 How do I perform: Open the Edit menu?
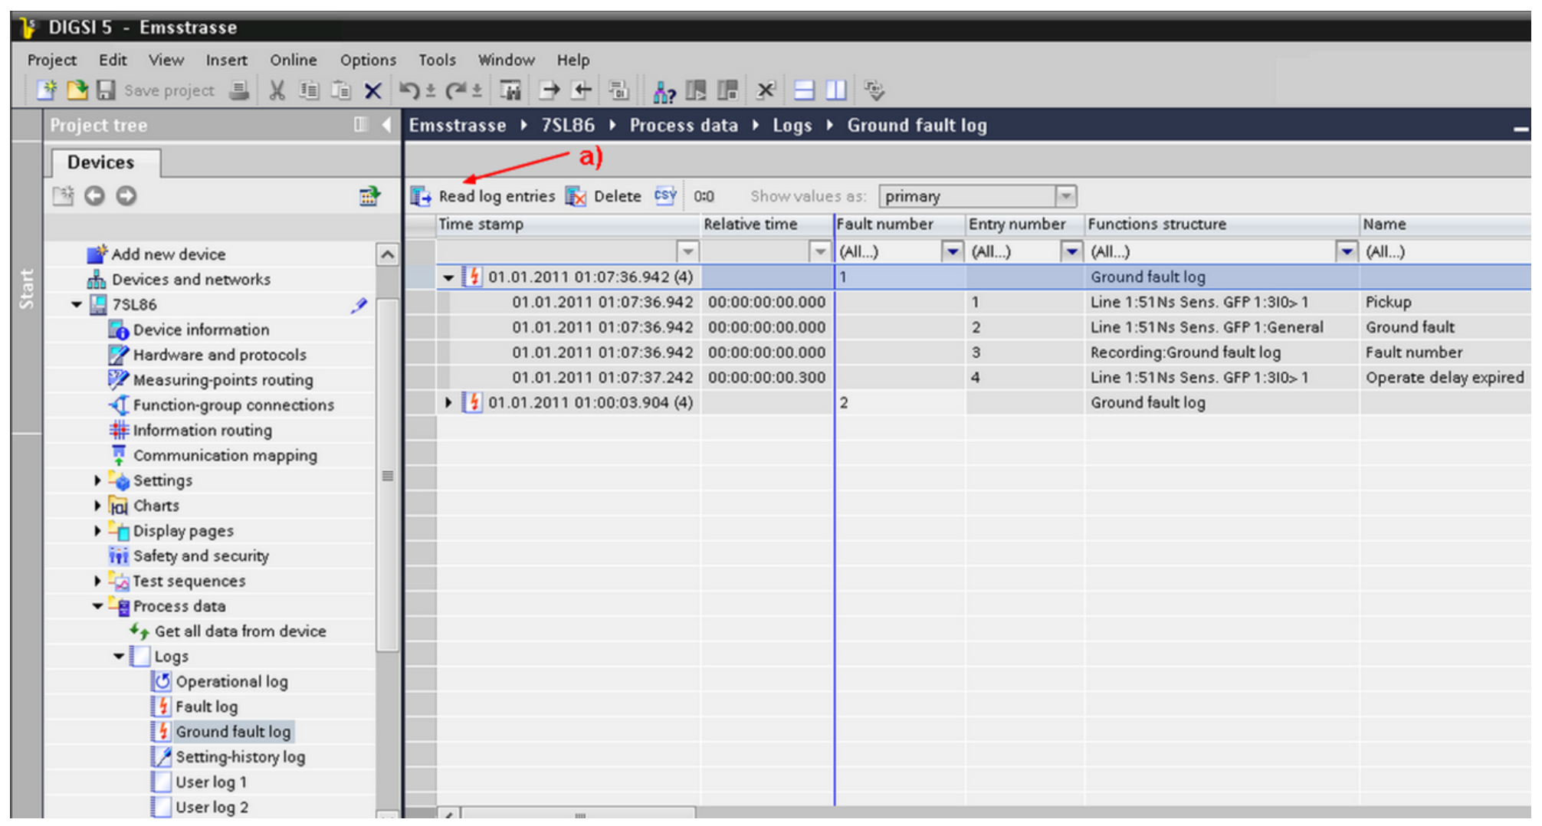point(113,60)
